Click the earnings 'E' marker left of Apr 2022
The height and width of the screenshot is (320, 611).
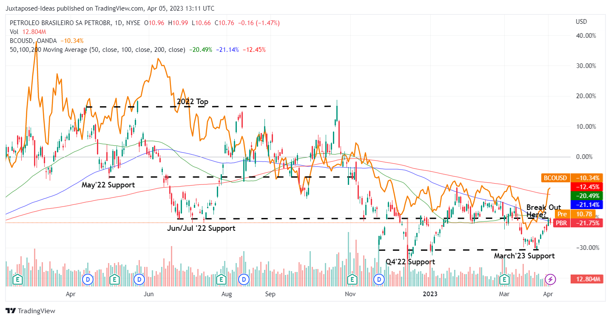[x=17, y=279]
